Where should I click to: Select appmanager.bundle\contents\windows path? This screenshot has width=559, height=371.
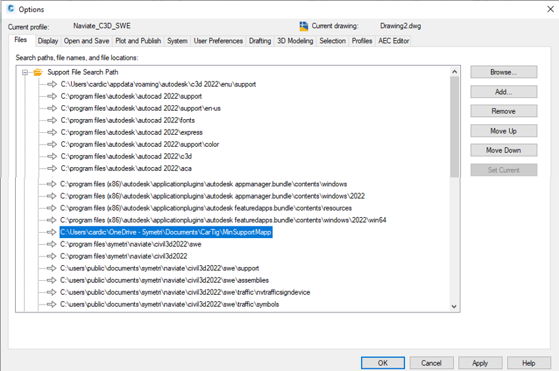tap(204, 184)
